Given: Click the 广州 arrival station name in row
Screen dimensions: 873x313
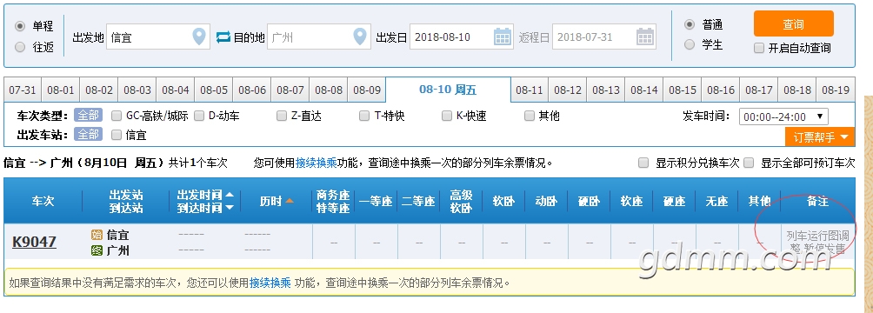Looking at the screenshot, I should [118, 250].
